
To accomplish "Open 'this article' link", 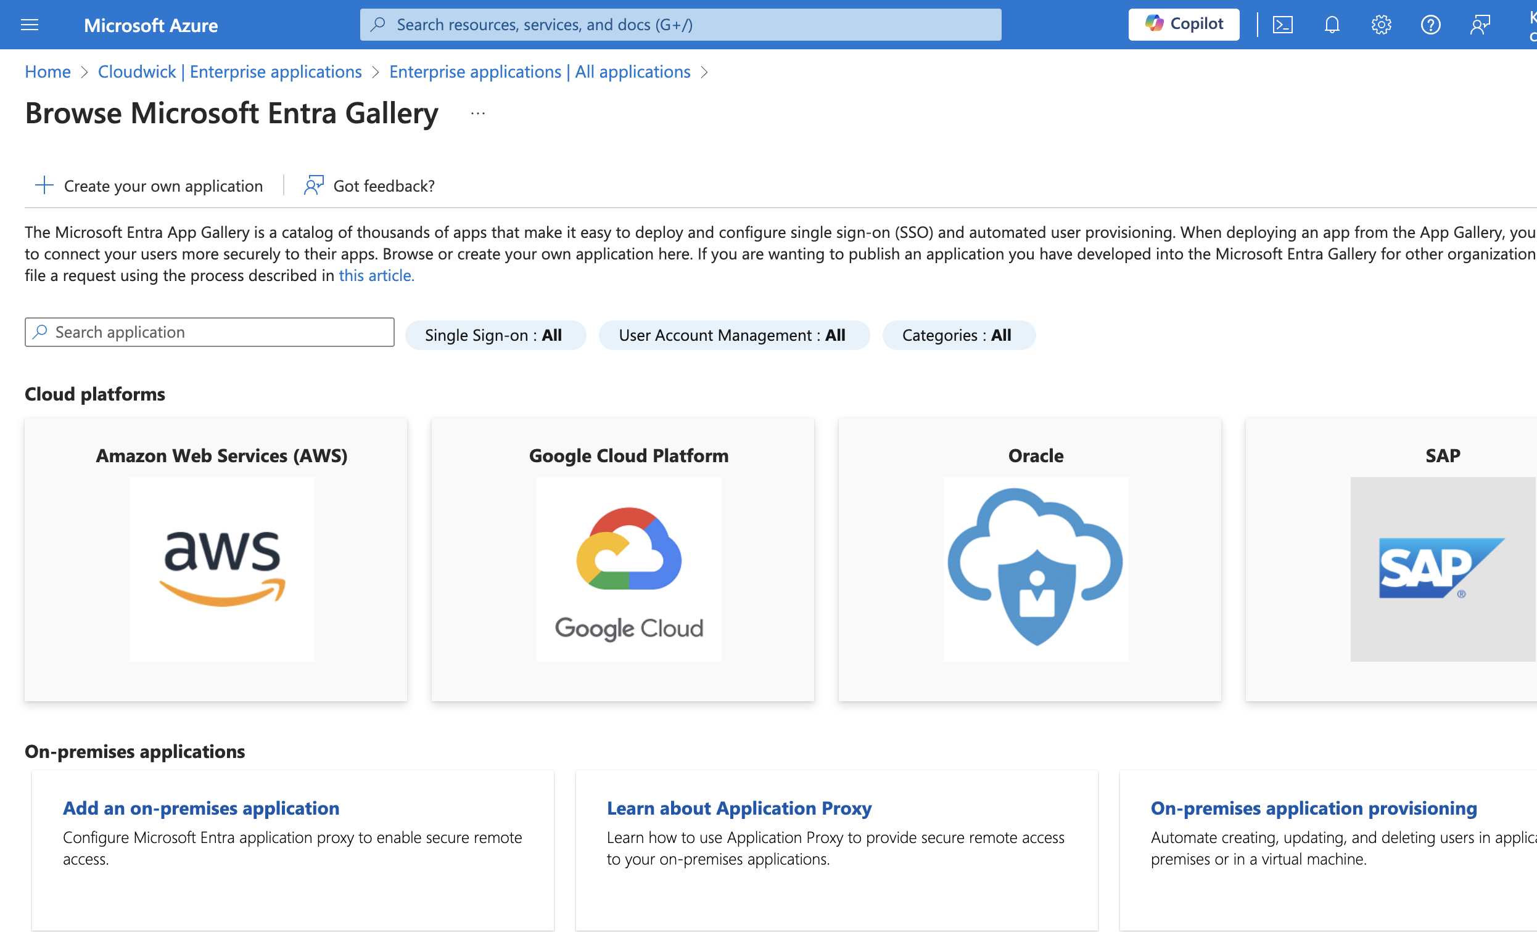I will (376, 275).
